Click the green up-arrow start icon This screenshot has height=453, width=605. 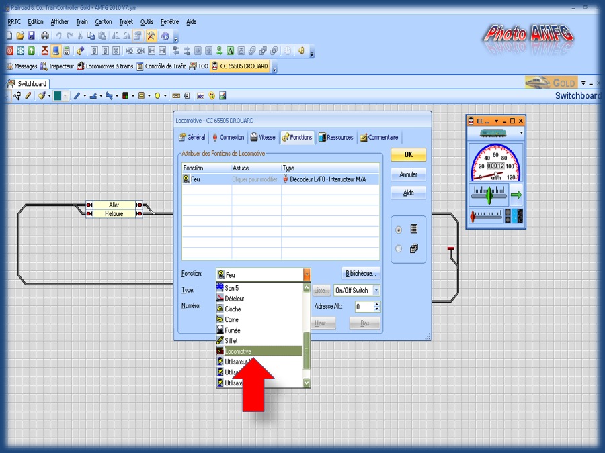(x=31, y=50)
